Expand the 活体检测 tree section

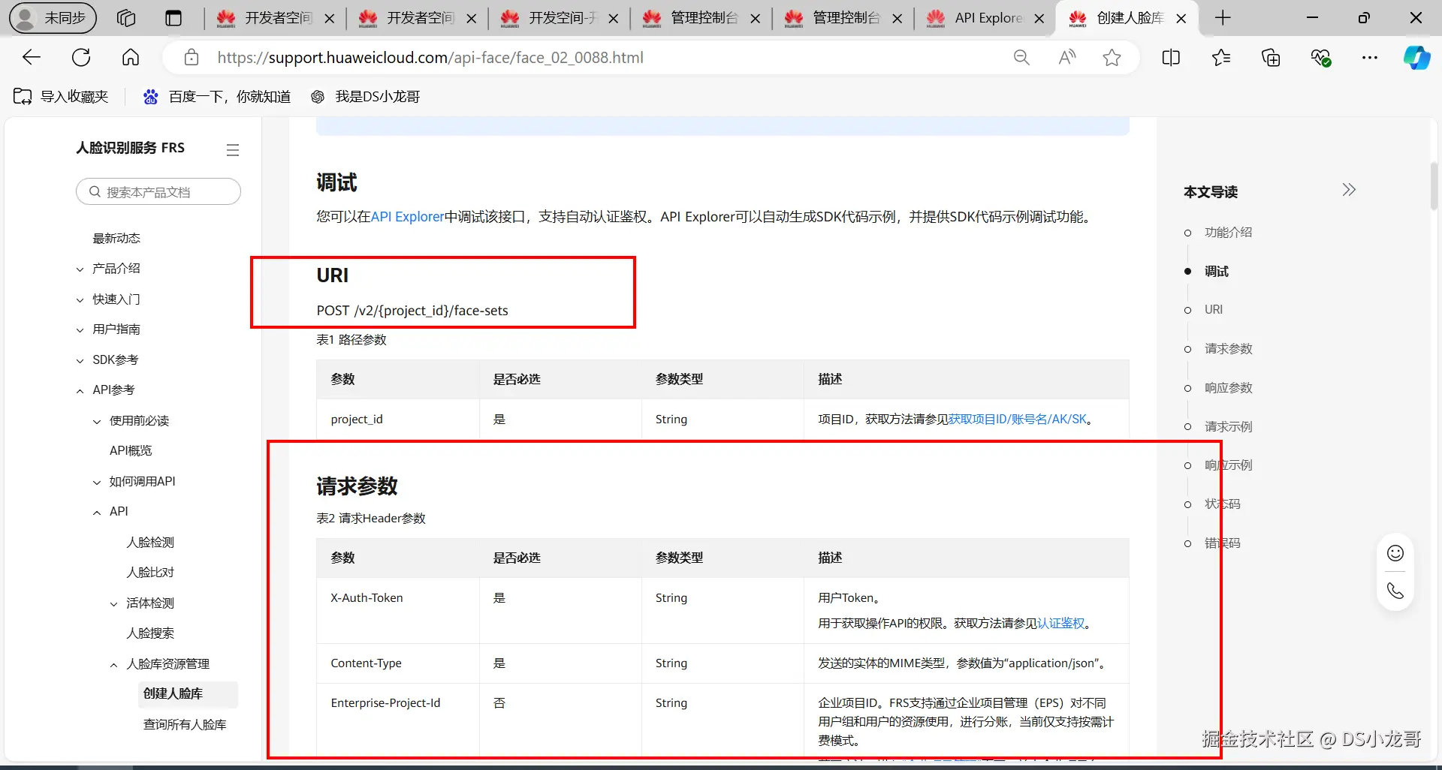tap(114, 603)
